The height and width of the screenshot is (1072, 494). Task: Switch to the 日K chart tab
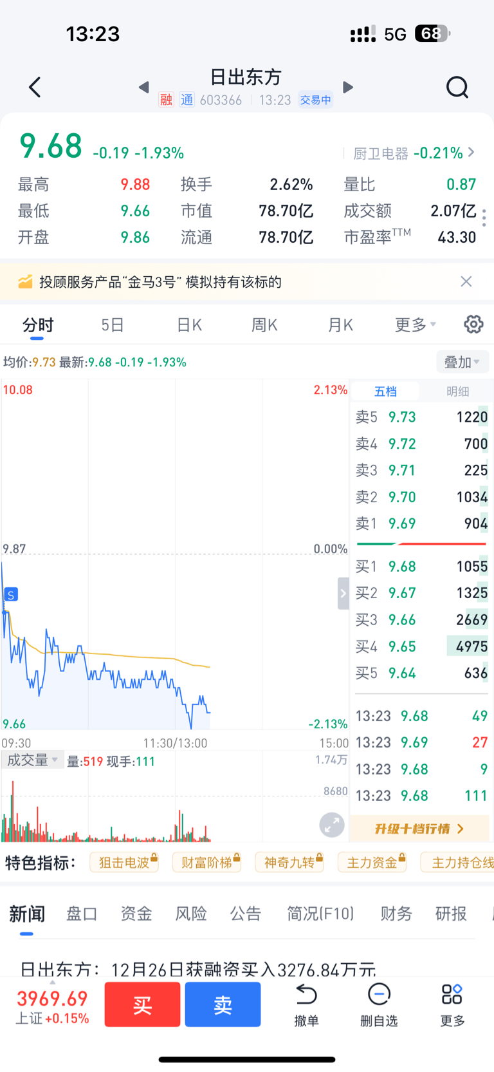(x=189, y=325)
